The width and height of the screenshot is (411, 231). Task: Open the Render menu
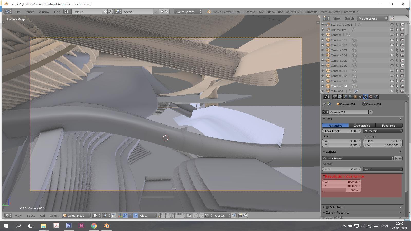(x=29, y=12)
